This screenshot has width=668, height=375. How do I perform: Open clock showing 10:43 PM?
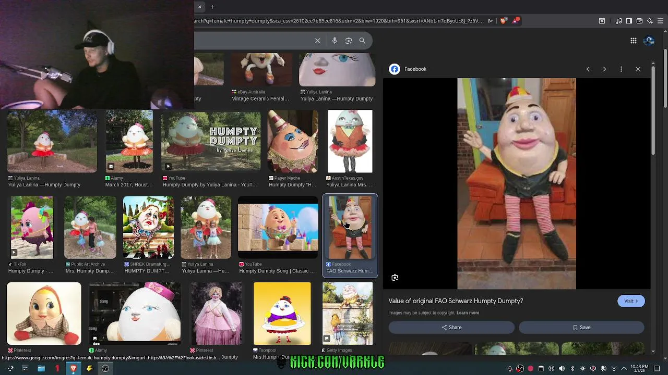tap(639, 369)
